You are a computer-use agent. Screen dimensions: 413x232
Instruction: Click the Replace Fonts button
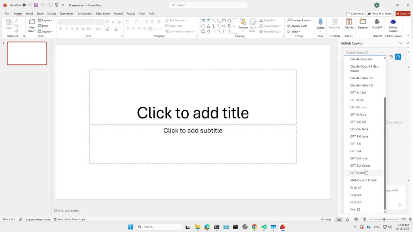pyautogui.click(x=297, y=26)
